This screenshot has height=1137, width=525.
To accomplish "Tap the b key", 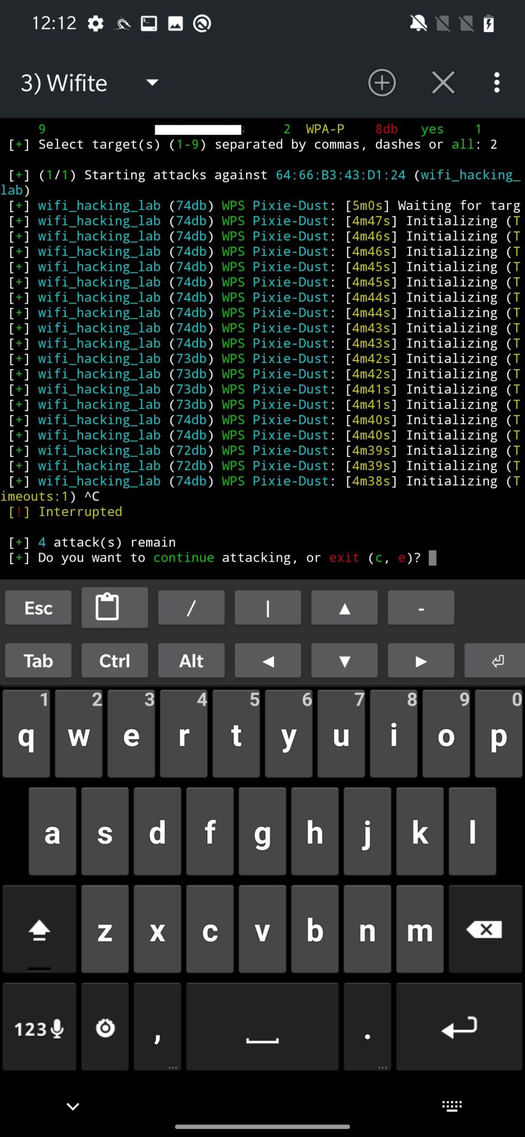I will [x=315, y=929].
